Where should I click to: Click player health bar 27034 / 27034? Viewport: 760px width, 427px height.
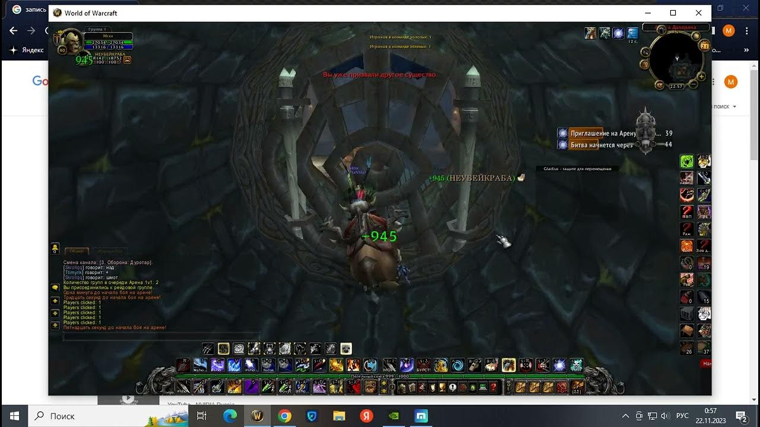click(108, 43)
